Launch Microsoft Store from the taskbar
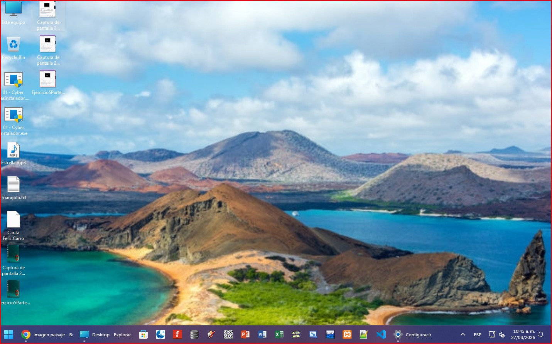Screen dimensions: 552x344 tap(143, 334)
